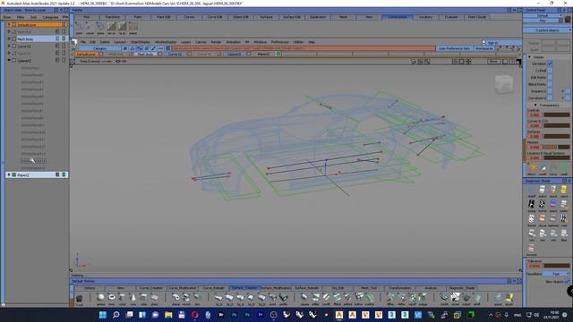The height and width of the screenshot is (322, 573).
Task: Click the cube primitive icon on shelf
Action: coord(143,298)
